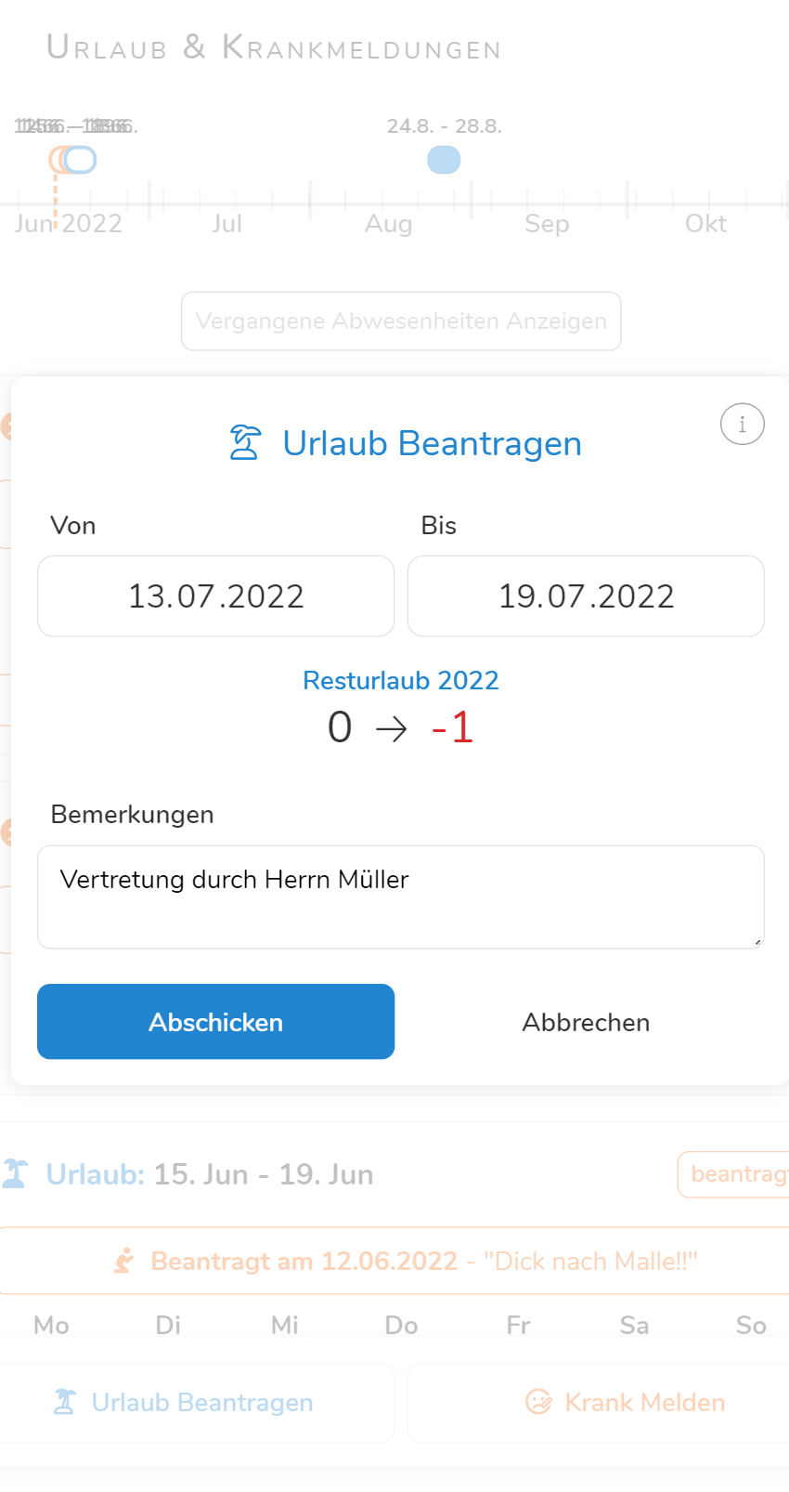Click the info icon in the dialog
Screen dimensions: 789x1492
742,425
